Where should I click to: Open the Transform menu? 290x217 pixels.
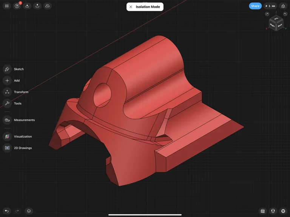tap(7, 92)
